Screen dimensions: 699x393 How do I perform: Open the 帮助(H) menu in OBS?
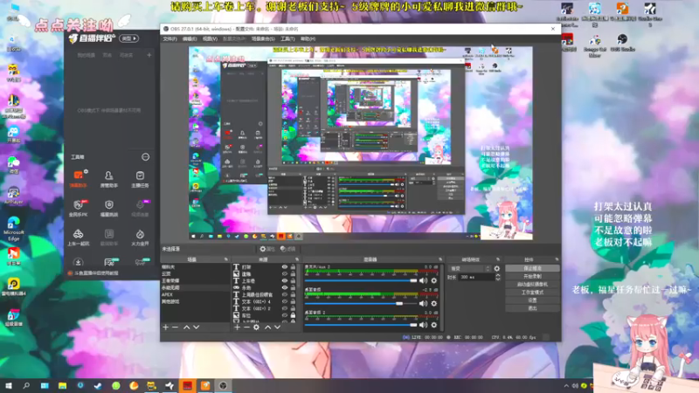click(308, 39)
